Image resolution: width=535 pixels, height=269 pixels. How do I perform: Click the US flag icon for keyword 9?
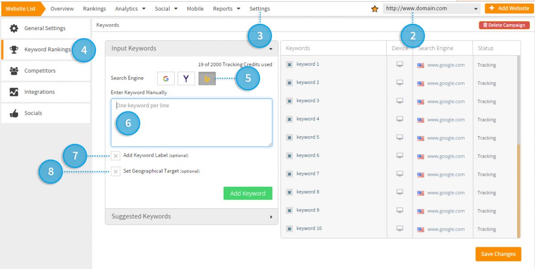(x=421, y=211)
